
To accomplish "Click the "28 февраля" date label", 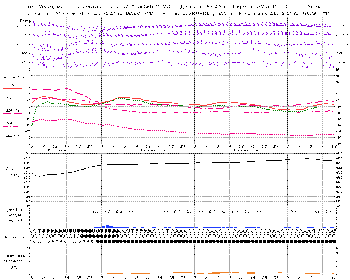I will pos(246,150).
